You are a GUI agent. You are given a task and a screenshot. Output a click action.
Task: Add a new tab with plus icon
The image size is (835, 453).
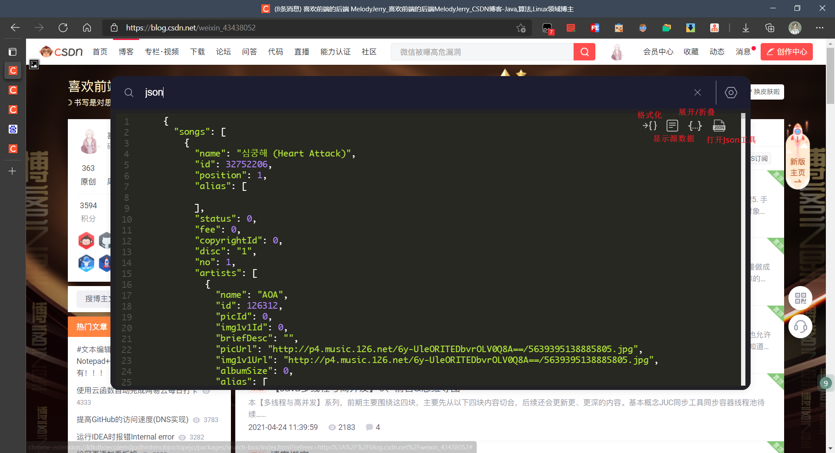[13, 171]
